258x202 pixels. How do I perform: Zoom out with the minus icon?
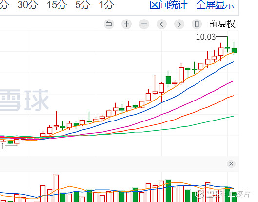coord(144,24)
